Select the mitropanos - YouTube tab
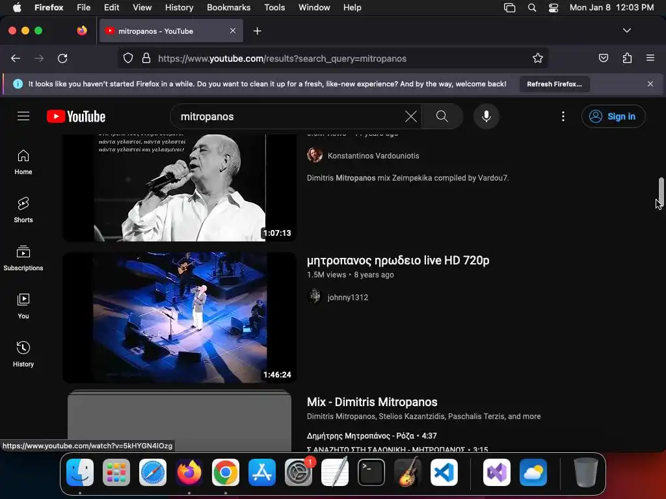The width and height of the screenshot is (666, 499). pos(171,31)
